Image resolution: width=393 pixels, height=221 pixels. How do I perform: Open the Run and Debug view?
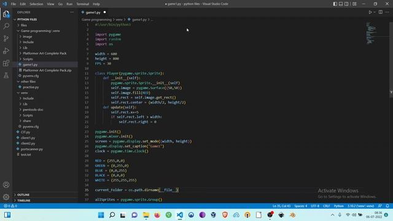point(6,50)
